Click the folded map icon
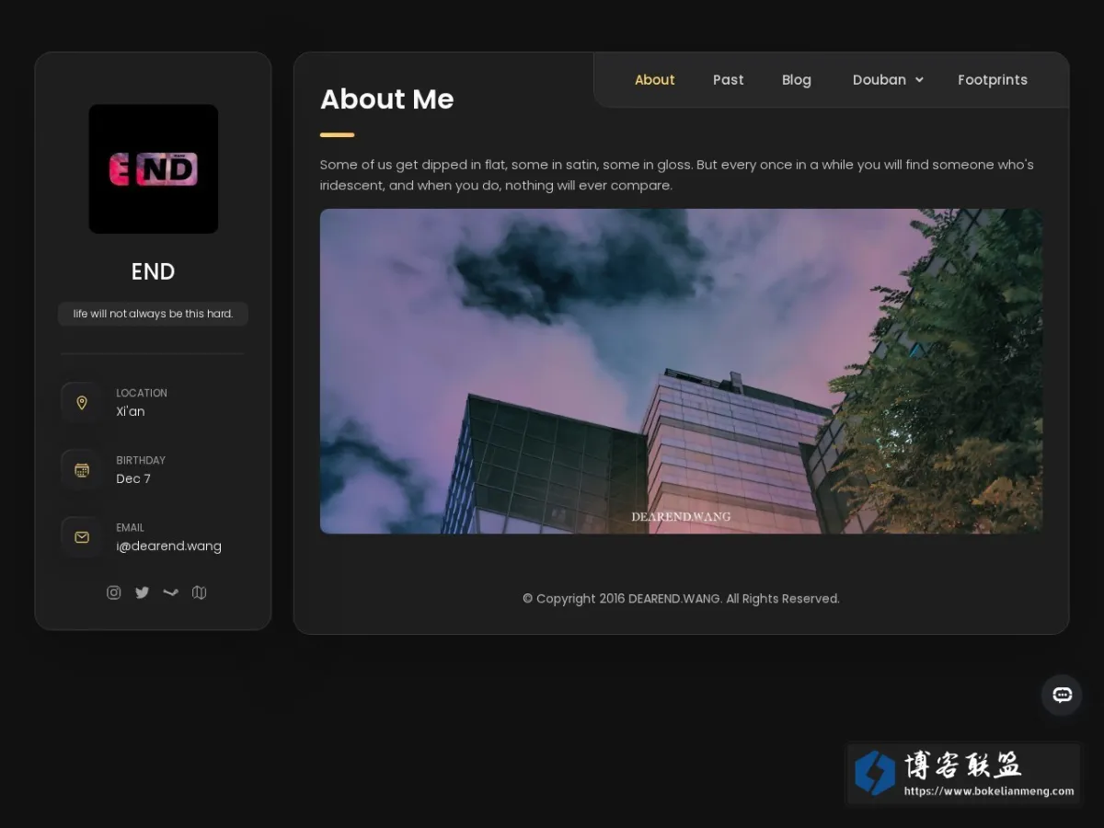This screenshot has height=828, width=1104. point(199,592)
